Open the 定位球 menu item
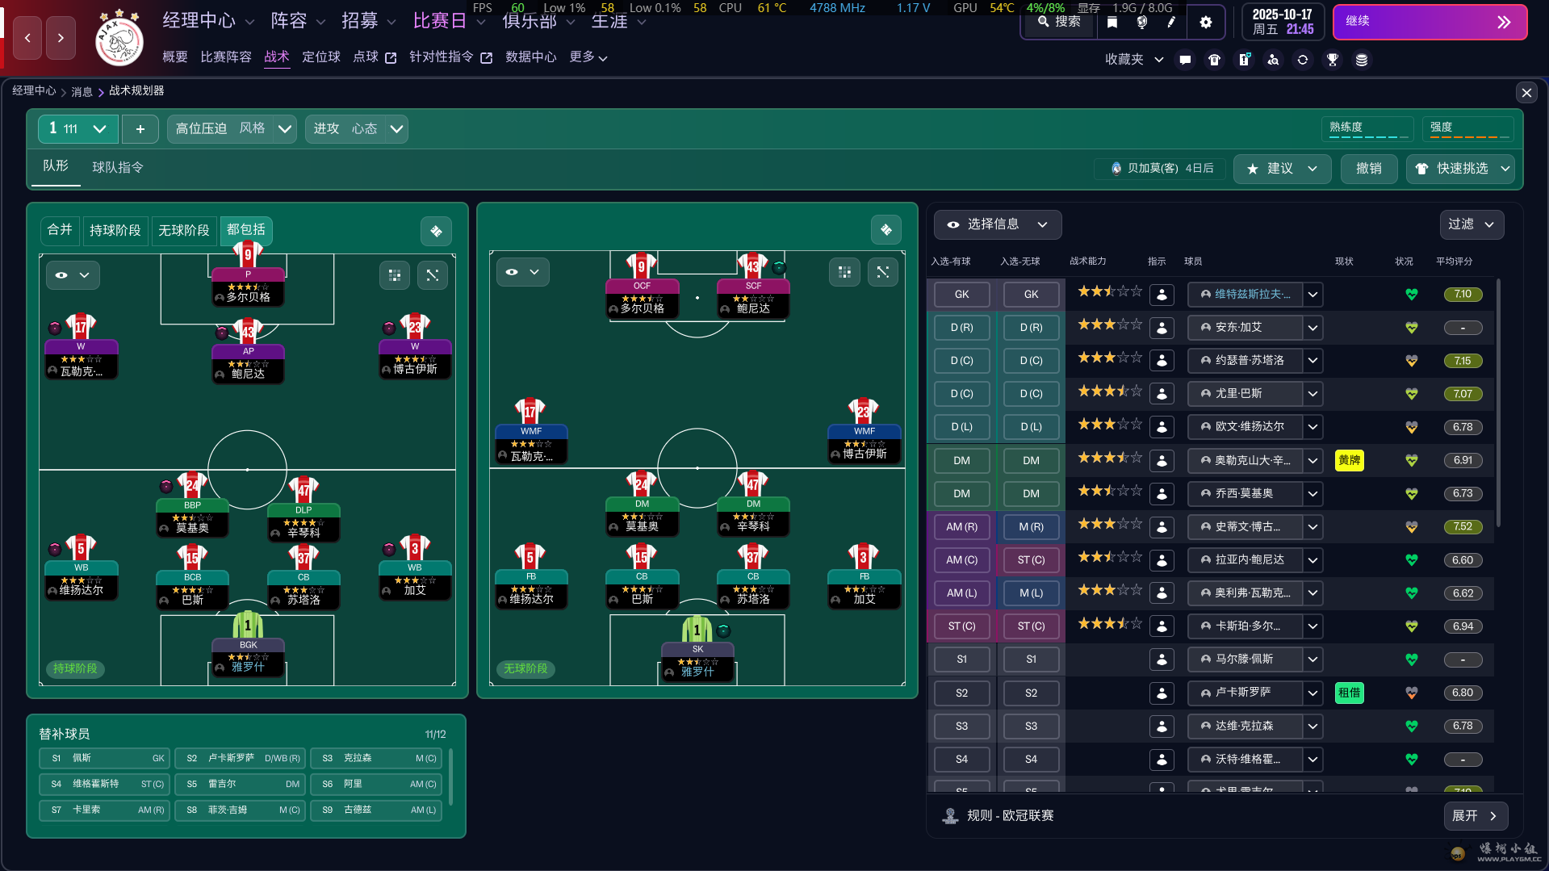This screenshot has height=871, width=1549. 321,57
